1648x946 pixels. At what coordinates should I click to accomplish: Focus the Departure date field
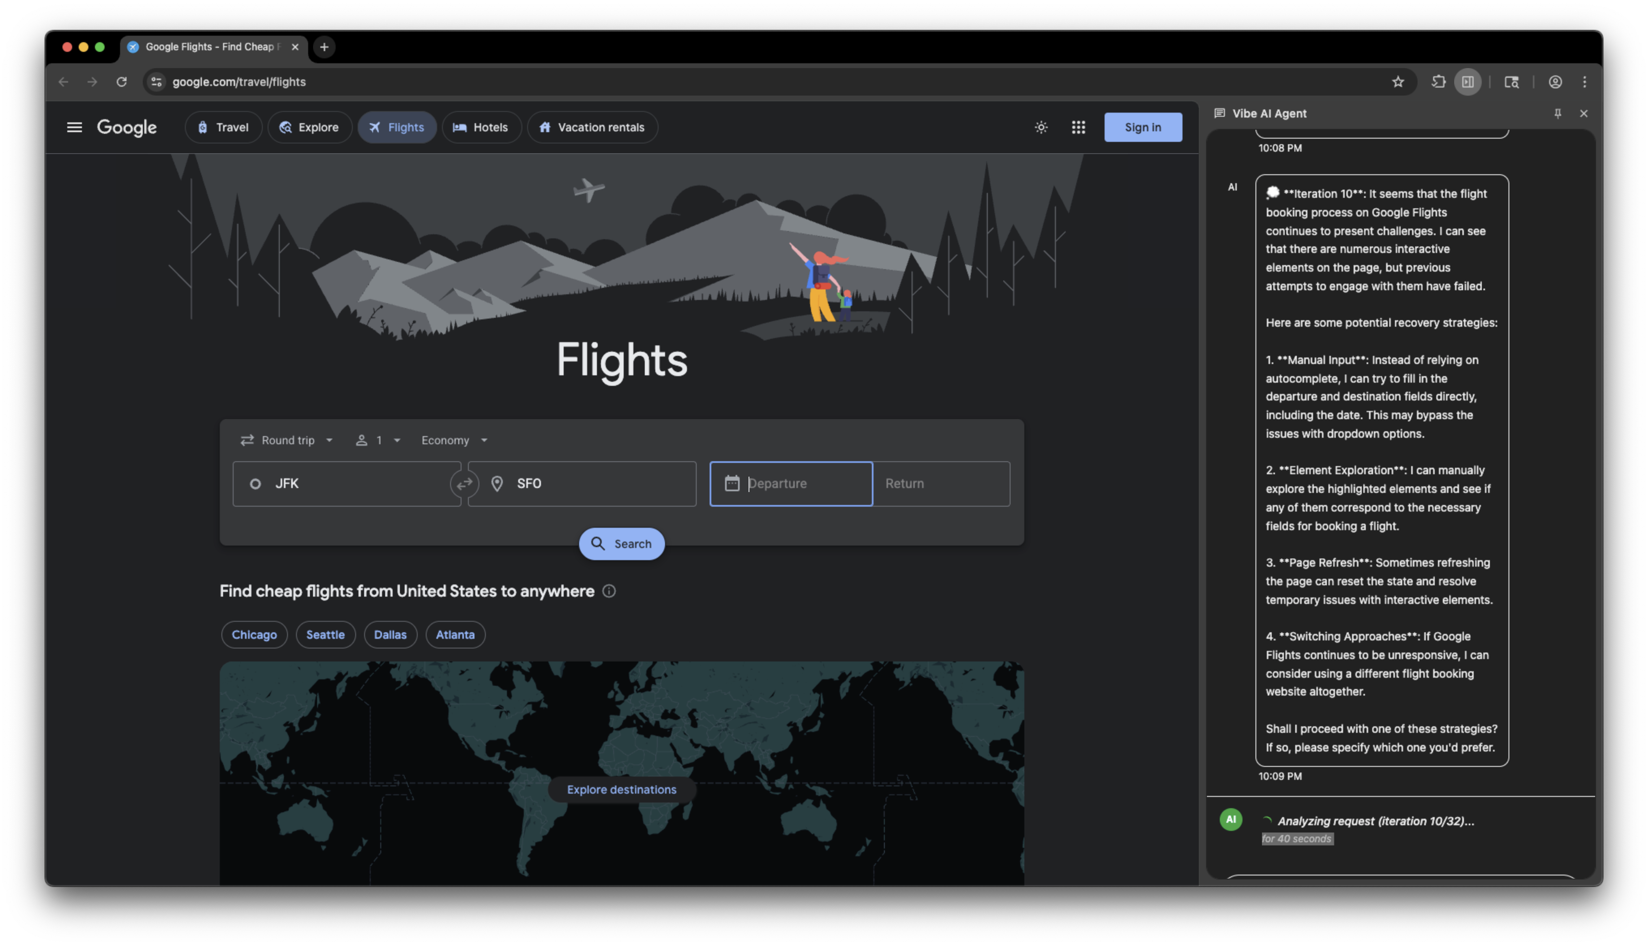point(791,484)
